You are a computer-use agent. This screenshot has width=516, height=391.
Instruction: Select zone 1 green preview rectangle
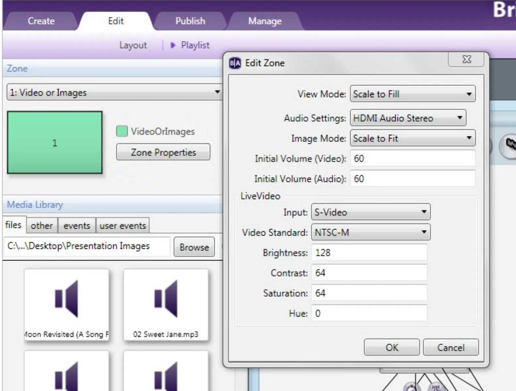coord(55,143)
